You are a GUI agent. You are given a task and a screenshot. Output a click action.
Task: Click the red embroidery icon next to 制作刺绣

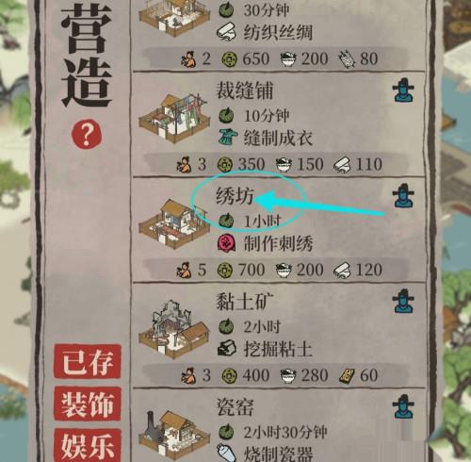click(226, 243)
